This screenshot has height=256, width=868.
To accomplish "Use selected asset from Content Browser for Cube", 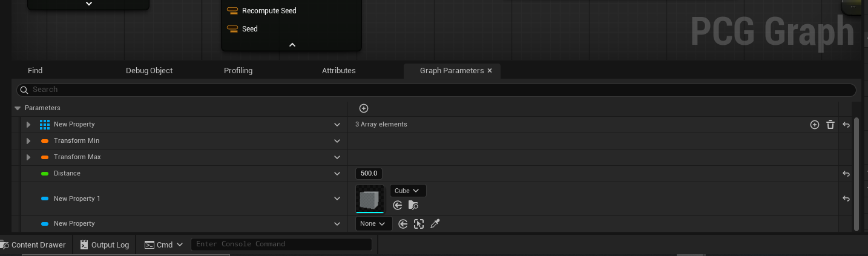I will point(398,205).
